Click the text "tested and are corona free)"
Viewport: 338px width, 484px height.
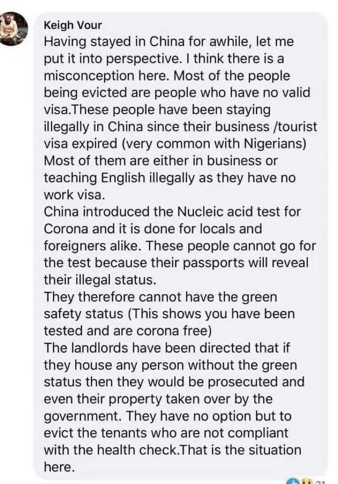128,331
